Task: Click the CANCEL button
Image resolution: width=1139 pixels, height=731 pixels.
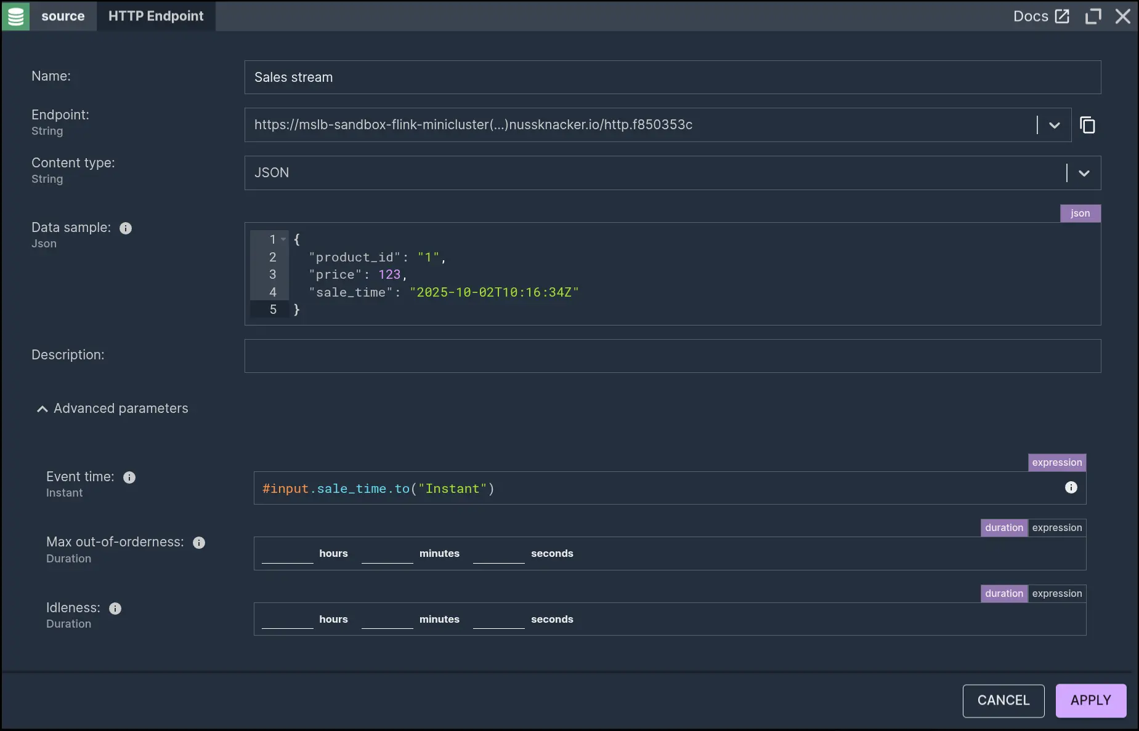Action: [1003, 701]
